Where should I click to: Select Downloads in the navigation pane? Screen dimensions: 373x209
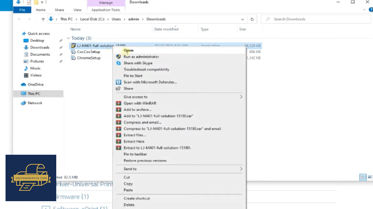point(40,48)
